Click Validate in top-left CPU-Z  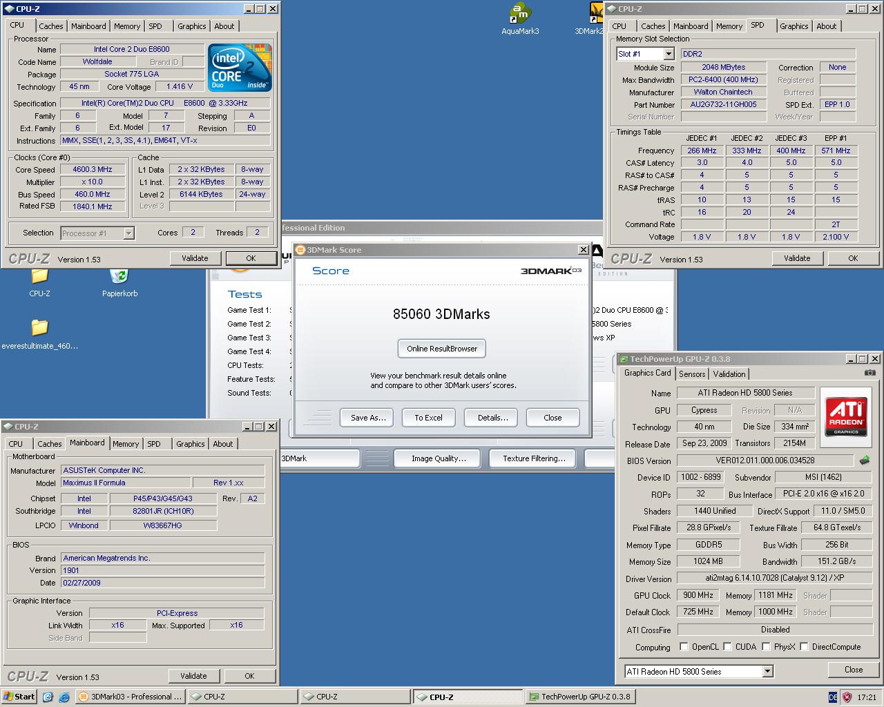tap(195, 258)
